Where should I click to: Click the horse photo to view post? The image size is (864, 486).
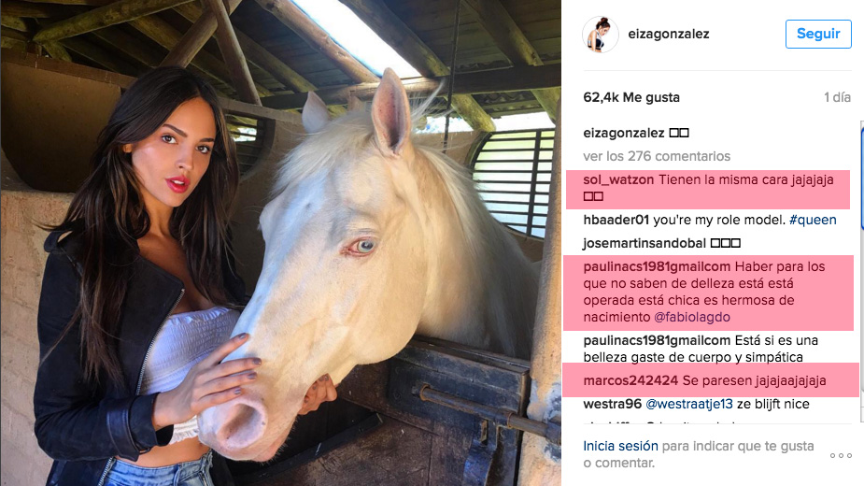[x=280, y=243]
